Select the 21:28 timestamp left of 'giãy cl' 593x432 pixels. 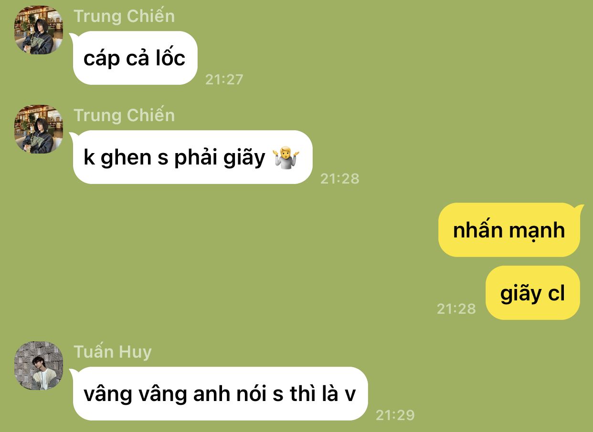pyautogui.click(x=456, y=309)
